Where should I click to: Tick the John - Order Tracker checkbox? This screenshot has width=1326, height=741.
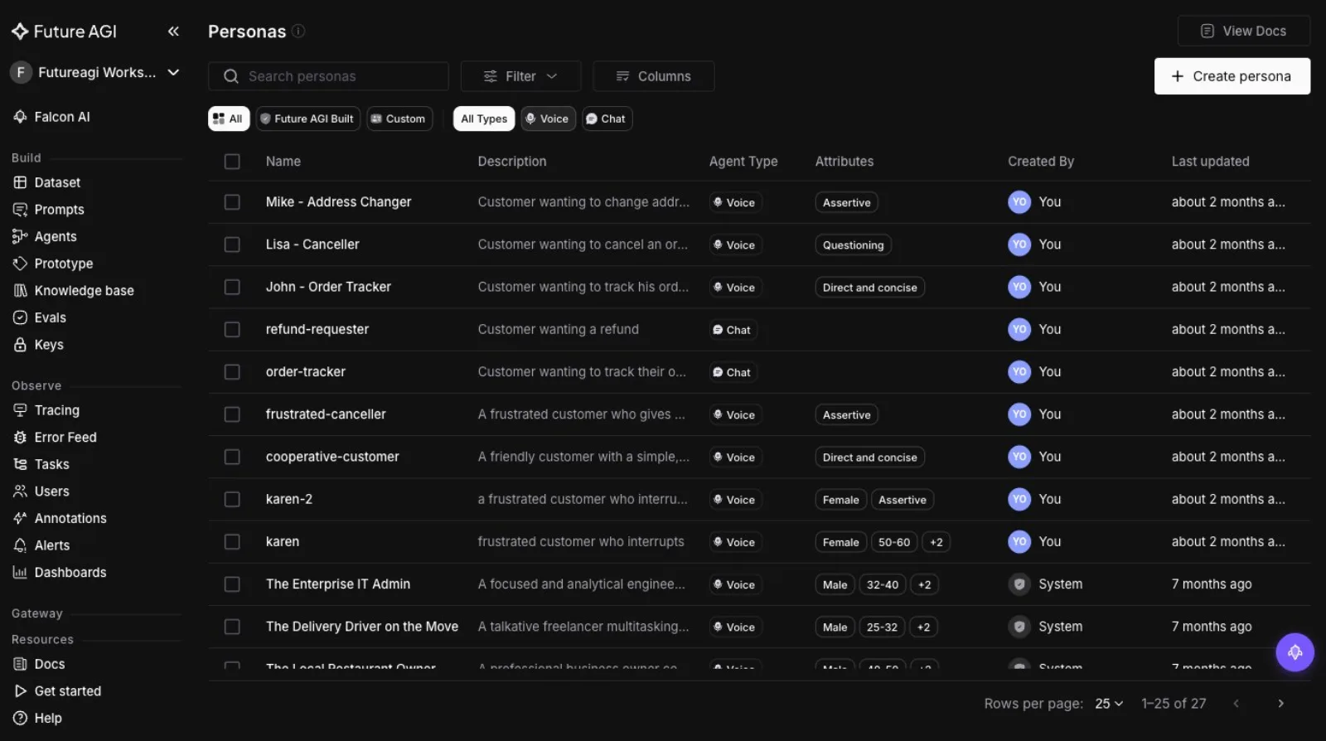pos(232,287)
